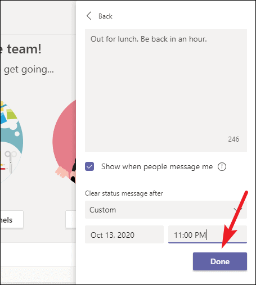
Task: Click the Show when people message me label
Action: click(157, 166)
